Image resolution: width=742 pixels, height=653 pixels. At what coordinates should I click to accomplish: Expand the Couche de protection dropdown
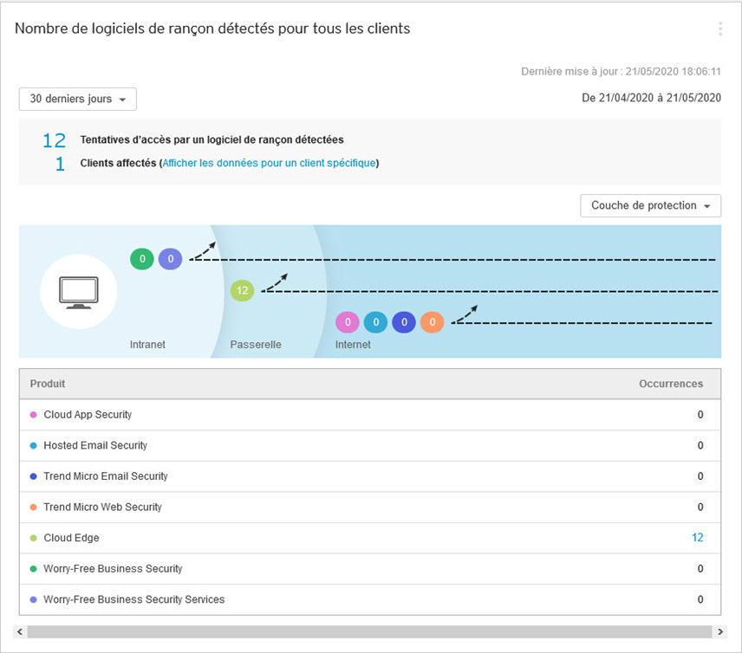click(650, 206)
